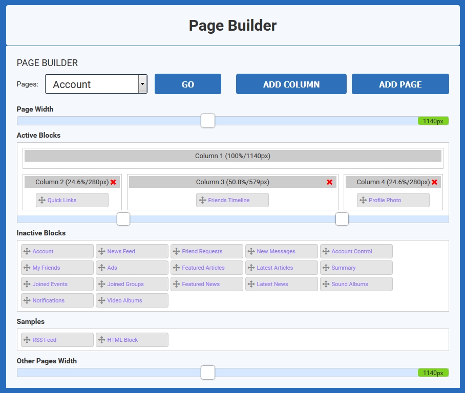This screenshot has width=465, height=393.
Task: Click move icon on Profile Photo block
Action: tap(363, 200)
